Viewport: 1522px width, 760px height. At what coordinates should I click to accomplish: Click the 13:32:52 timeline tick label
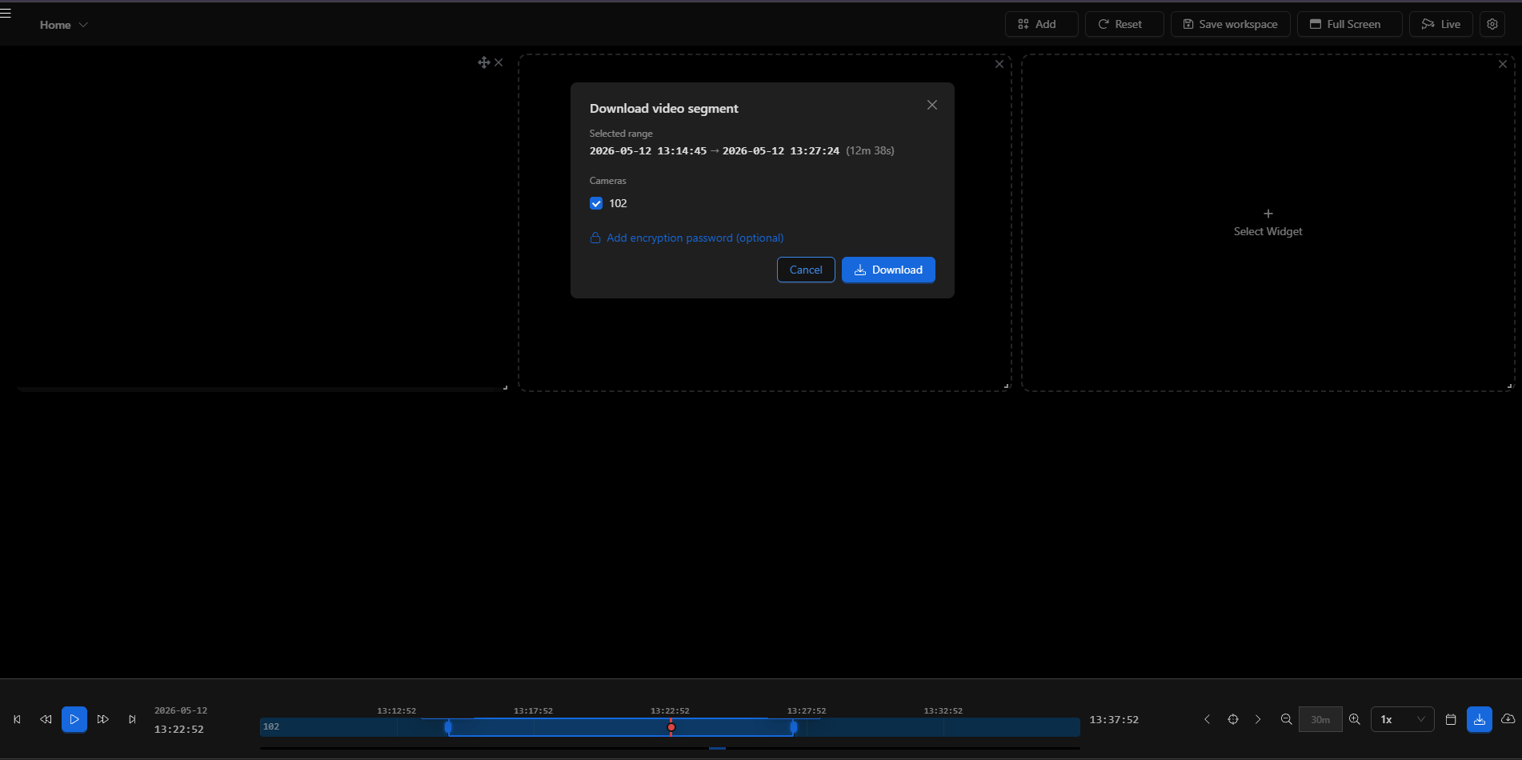943,710
